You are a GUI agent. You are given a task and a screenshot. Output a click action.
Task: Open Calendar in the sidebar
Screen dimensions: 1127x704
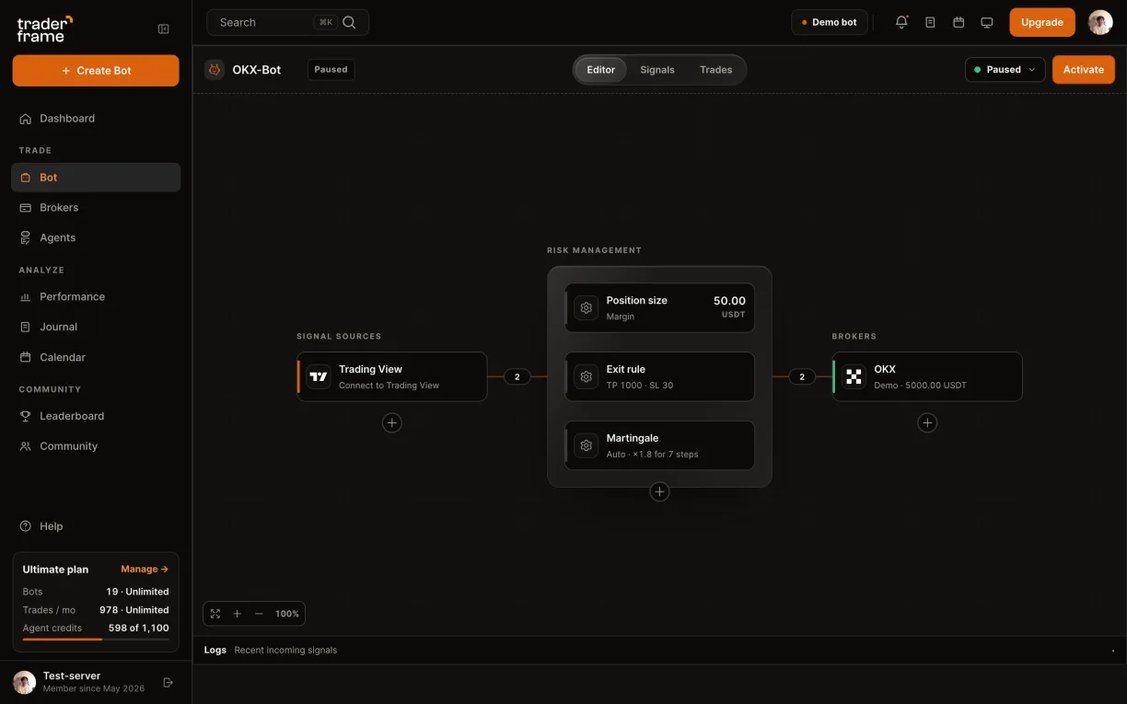coord(96,357)
